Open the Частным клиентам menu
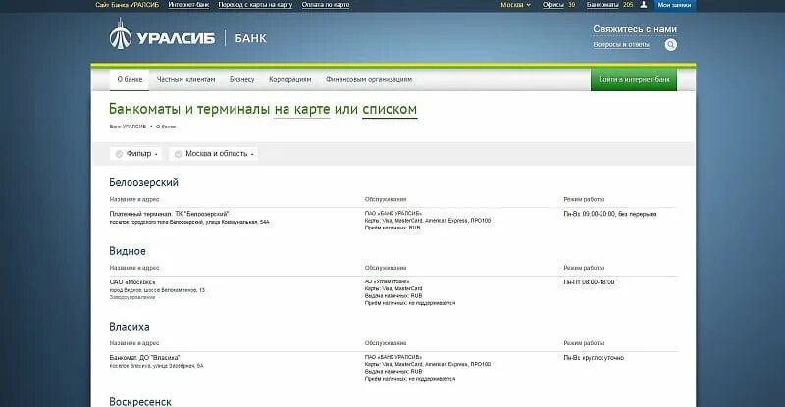This screenshot has height=407, width=785. (x=185, y=79)
